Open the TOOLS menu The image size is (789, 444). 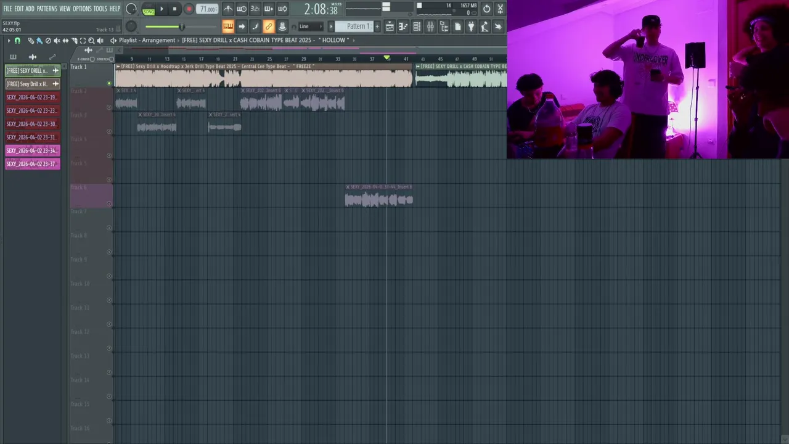[x=100, y=9]
